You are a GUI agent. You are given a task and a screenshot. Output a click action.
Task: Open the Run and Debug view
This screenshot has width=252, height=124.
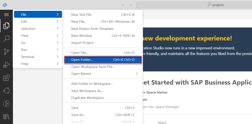(x=6, y=65)
